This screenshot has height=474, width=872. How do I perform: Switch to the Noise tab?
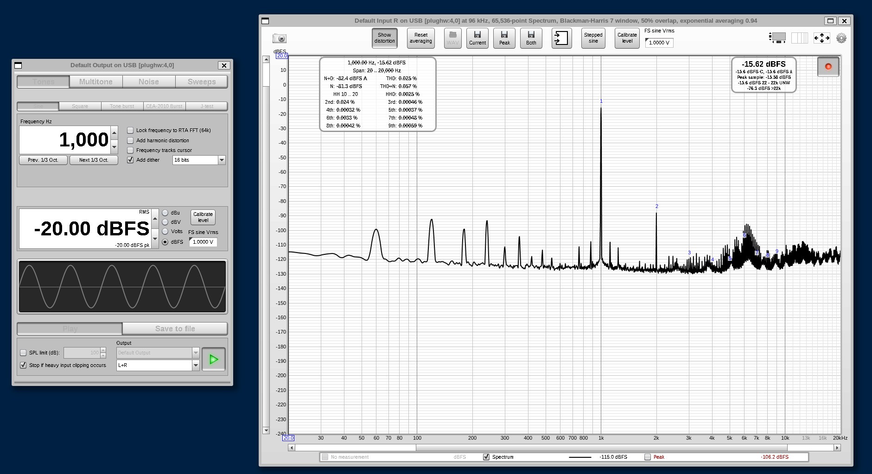[x=149, y=82]
